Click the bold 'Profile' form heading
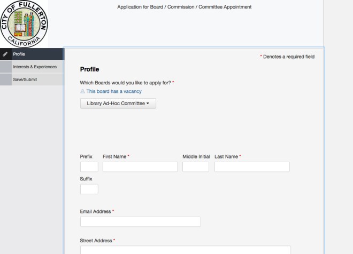353x254 pixels. pyautogui.click(x=90, y=69)
